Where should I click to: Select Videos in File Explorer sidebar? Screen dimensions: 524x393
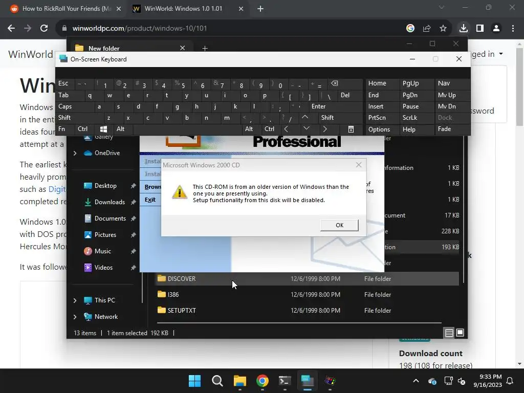pyautogui.click(x=103, y=268)
